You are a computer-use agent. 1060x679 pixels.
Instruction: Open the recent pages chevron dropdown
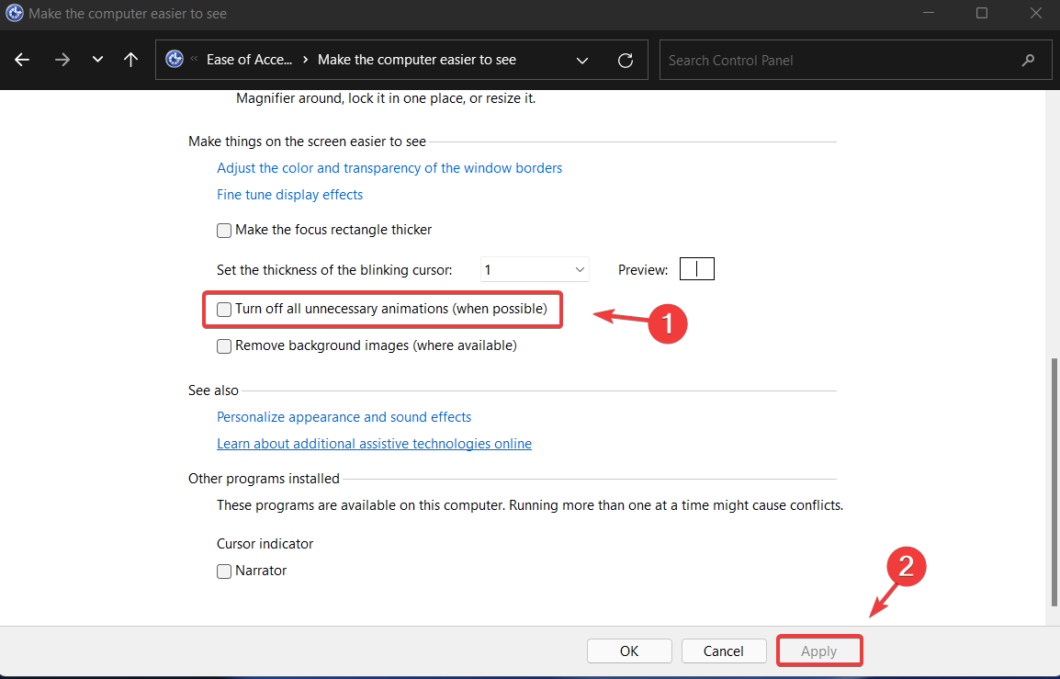click(x=97, y=60)
